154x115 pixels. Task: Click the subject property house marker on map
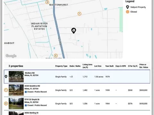[x=74, y=31]
